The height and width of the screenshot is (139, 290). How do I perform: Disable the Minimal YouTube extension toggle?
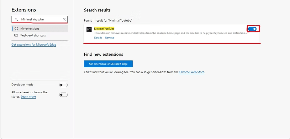coord(252,29)
